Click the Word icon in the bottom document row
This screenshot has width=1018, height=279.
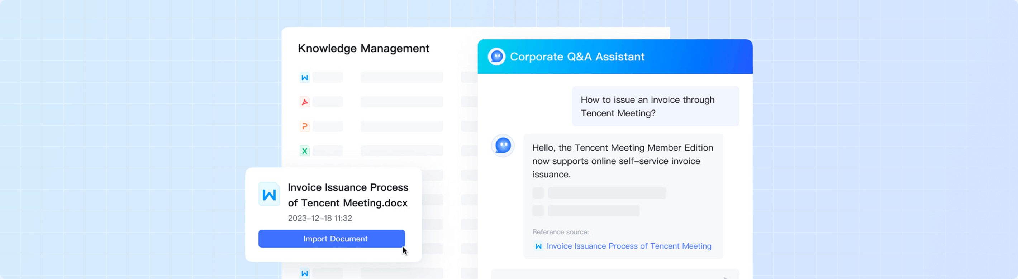point(304,273)
